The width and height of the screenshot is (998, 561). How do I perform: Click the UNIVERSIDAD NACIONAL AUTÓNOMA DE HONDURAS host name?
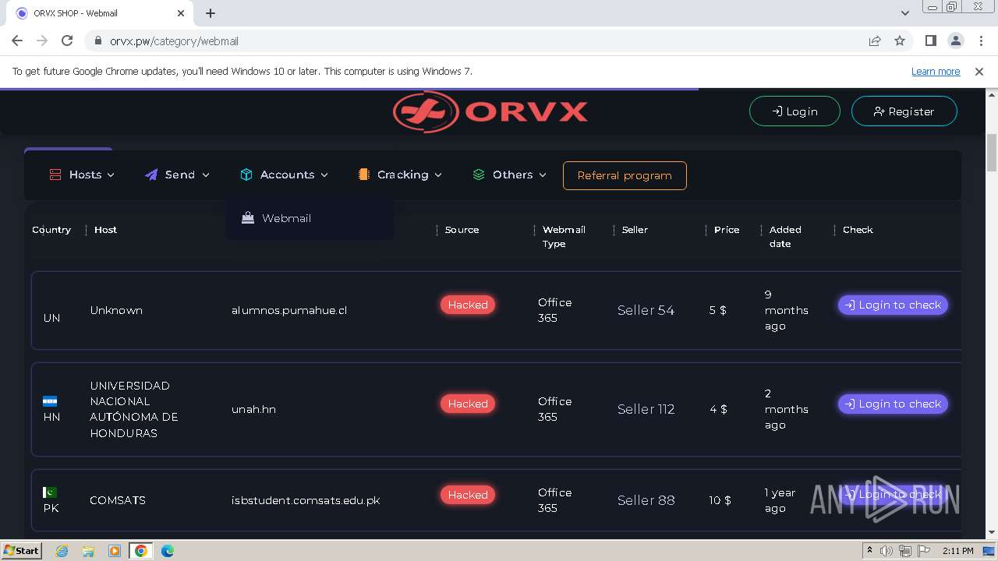click(134, 409)
